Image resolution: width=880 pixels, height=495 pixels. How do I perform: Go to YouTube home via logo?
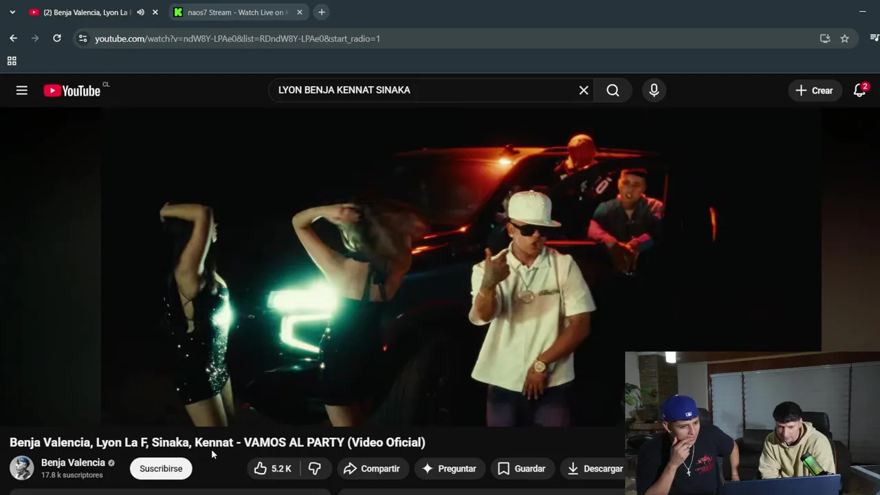click(x=72, y=90)
